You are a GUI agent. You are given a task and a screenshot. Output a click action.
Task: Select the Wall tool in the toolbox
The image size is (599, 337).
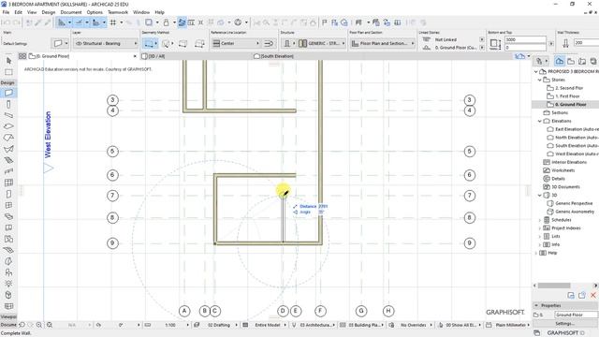(8, 93)
